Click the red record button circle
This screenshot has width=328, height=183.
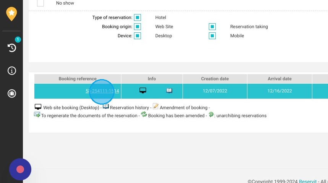pyautogui.click(x=20, y=169)
